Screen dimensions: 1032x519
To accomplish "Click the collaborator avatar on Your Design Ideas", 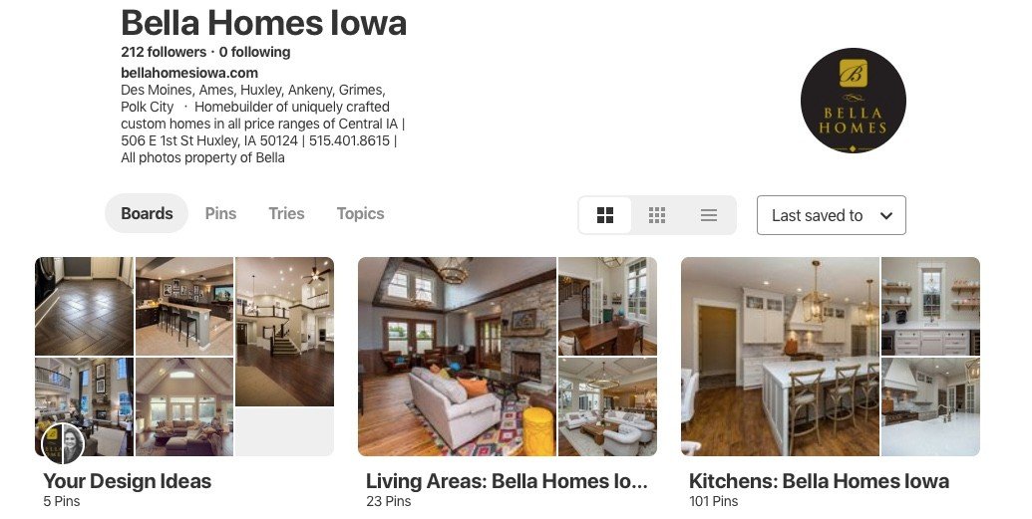I will (63, 444).
